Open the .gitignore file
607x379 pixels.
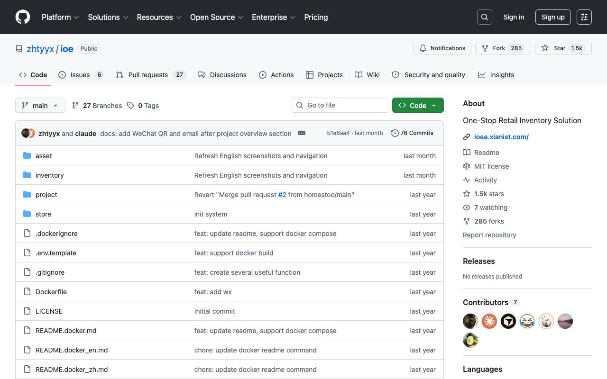coord(50,272)
